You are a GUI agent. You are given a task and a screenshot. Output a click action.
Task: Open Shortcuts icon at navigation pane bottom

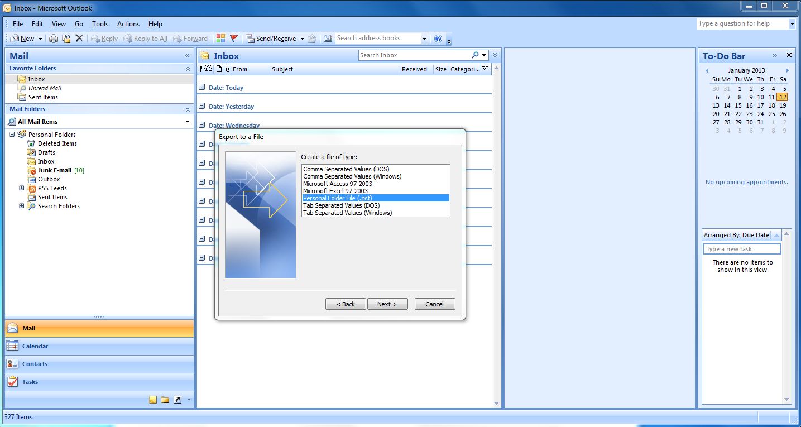pyautogui.click(x=178, y=400)
